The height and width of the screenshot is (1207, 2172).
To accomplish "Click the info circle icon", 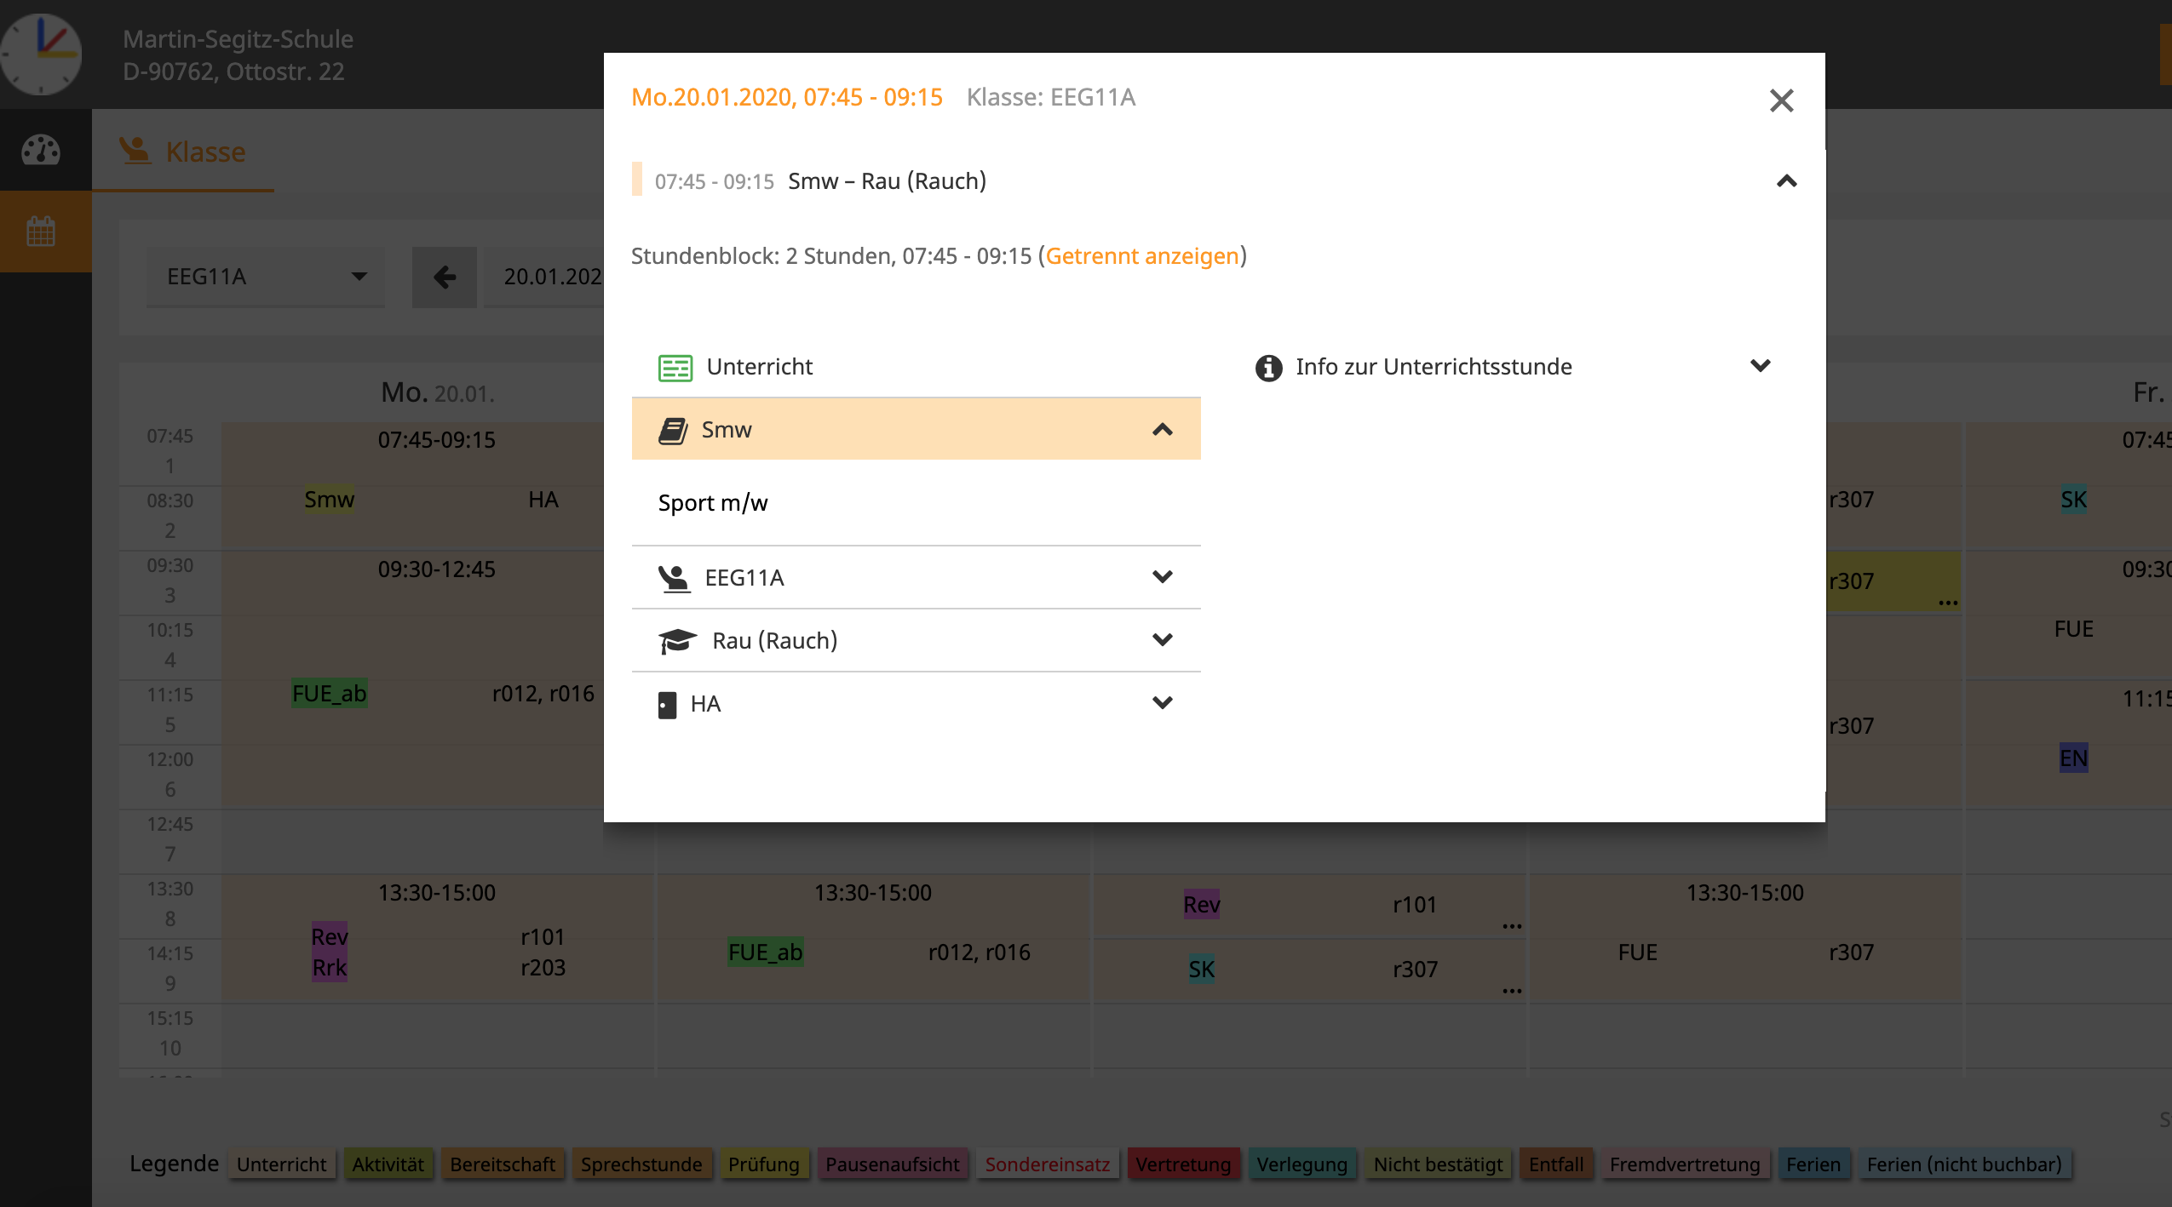I will coord(1268,368).
